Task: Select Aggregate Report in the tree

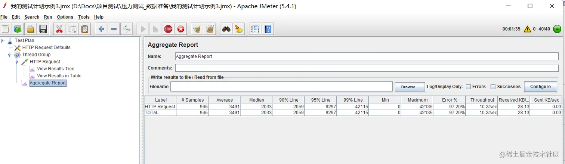Action: point(48,83)
